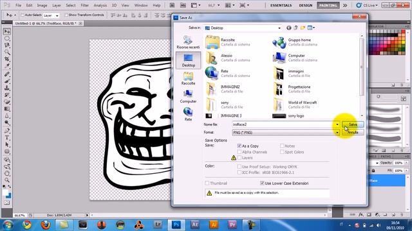Screen dimensions: 412x231
Task: Enable Show Transform Controls
Action: (x=66, y=15)
